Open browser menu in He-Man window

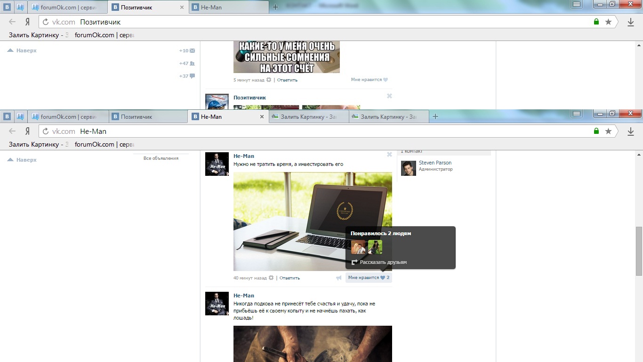point(576,114)
